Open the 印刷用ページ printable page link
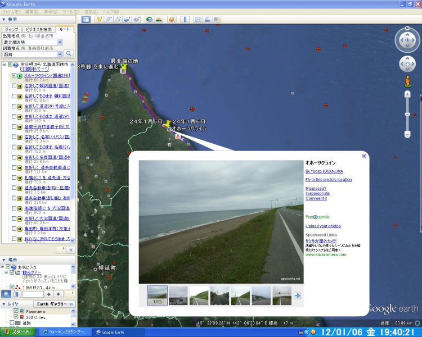Screen dimensions: 422x337 [x=35, y=69]
